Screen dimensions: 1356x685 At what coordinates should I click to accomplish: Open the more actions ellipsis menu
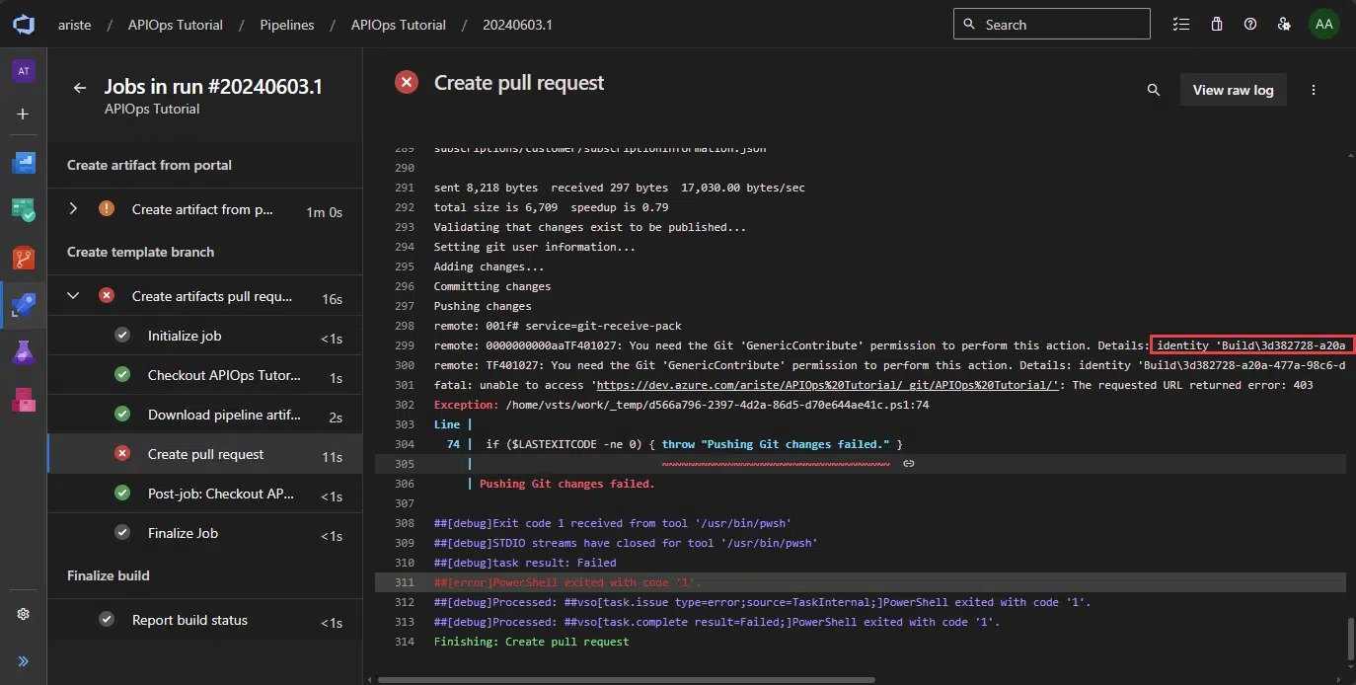(x=1314, y=89)
